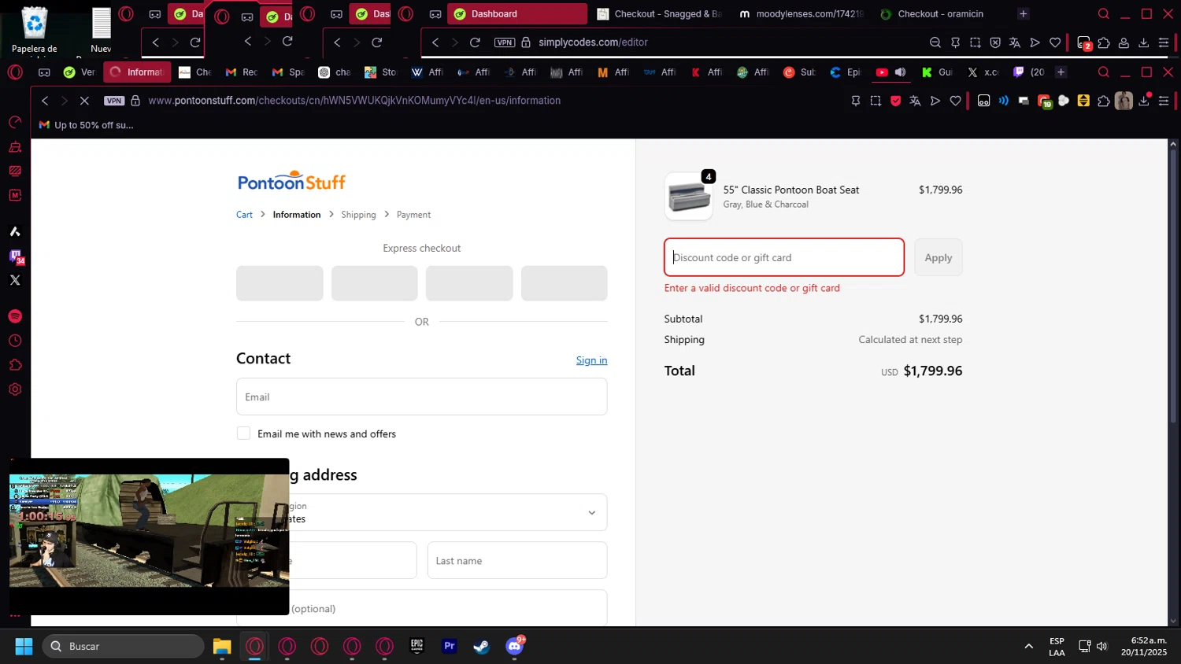Reload the simplycodes.com editor page
1181x664 pixels.
[475, 42]
